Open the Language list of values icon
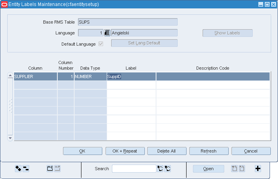Image resolution: width=278 pixels, height=179 pixels. point(107,33)
